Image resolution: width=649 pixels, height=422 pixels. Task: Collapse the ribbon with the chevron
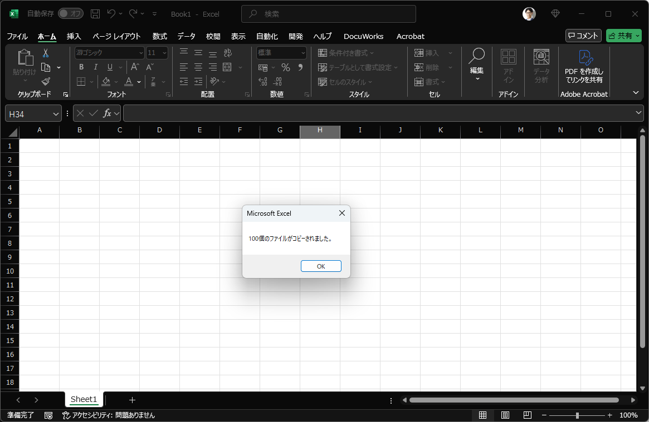coord(636,92)
